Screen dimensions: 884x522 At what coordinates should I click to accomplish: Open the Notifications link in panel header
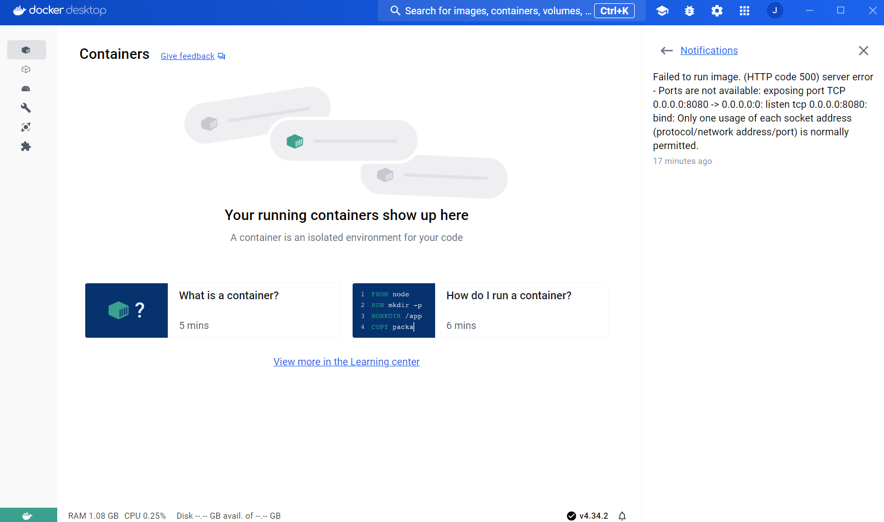coord(709,51)
